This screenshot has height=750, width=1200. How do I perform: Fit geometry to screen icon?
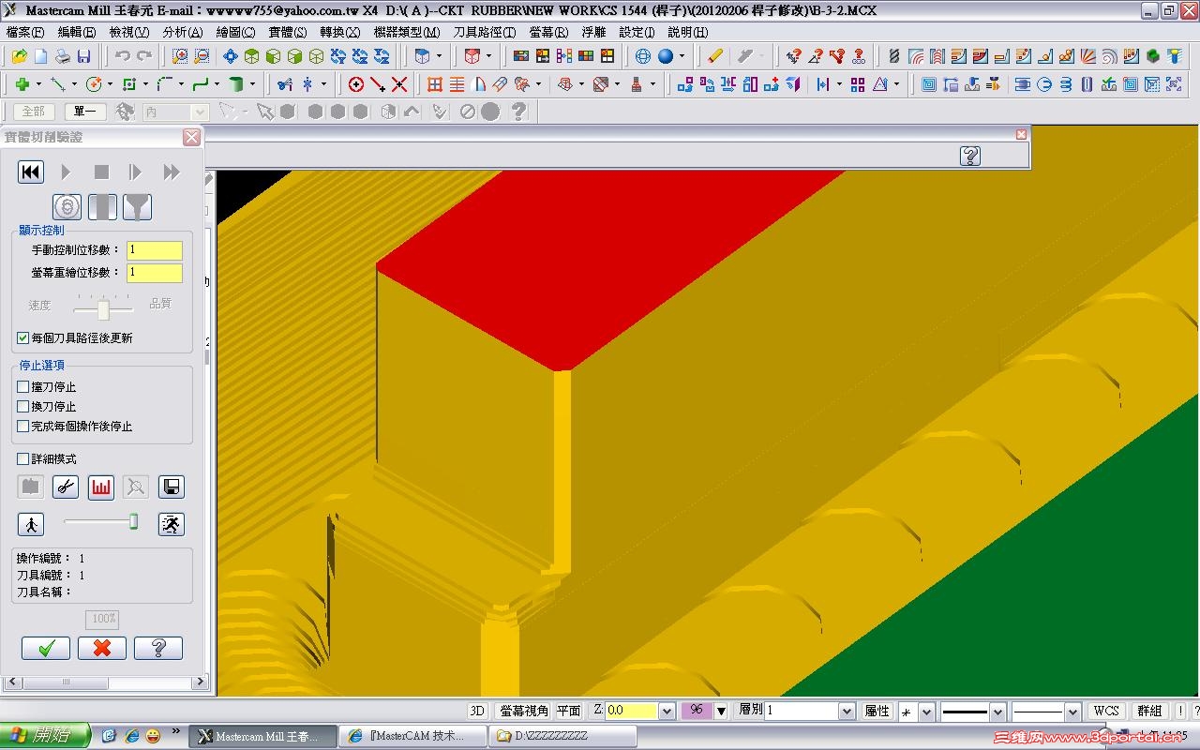pyautogui.click(x=231, y=56)
